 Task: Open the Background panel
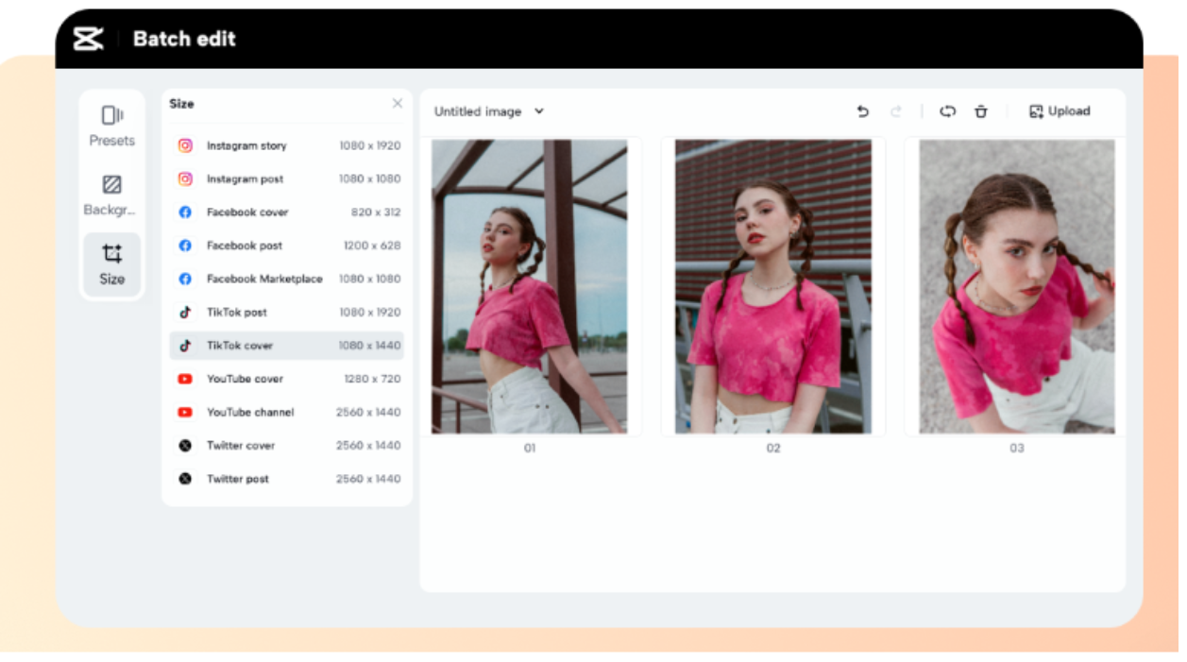tap(112, 195)
